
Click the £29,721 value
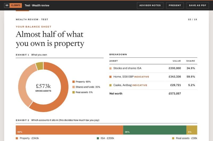pos(175,85)
